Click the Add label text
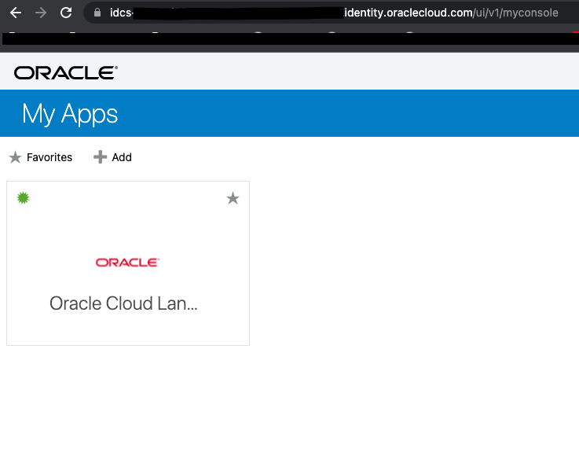The width and height of the screenshot is (579, 452). click(122, 157)
